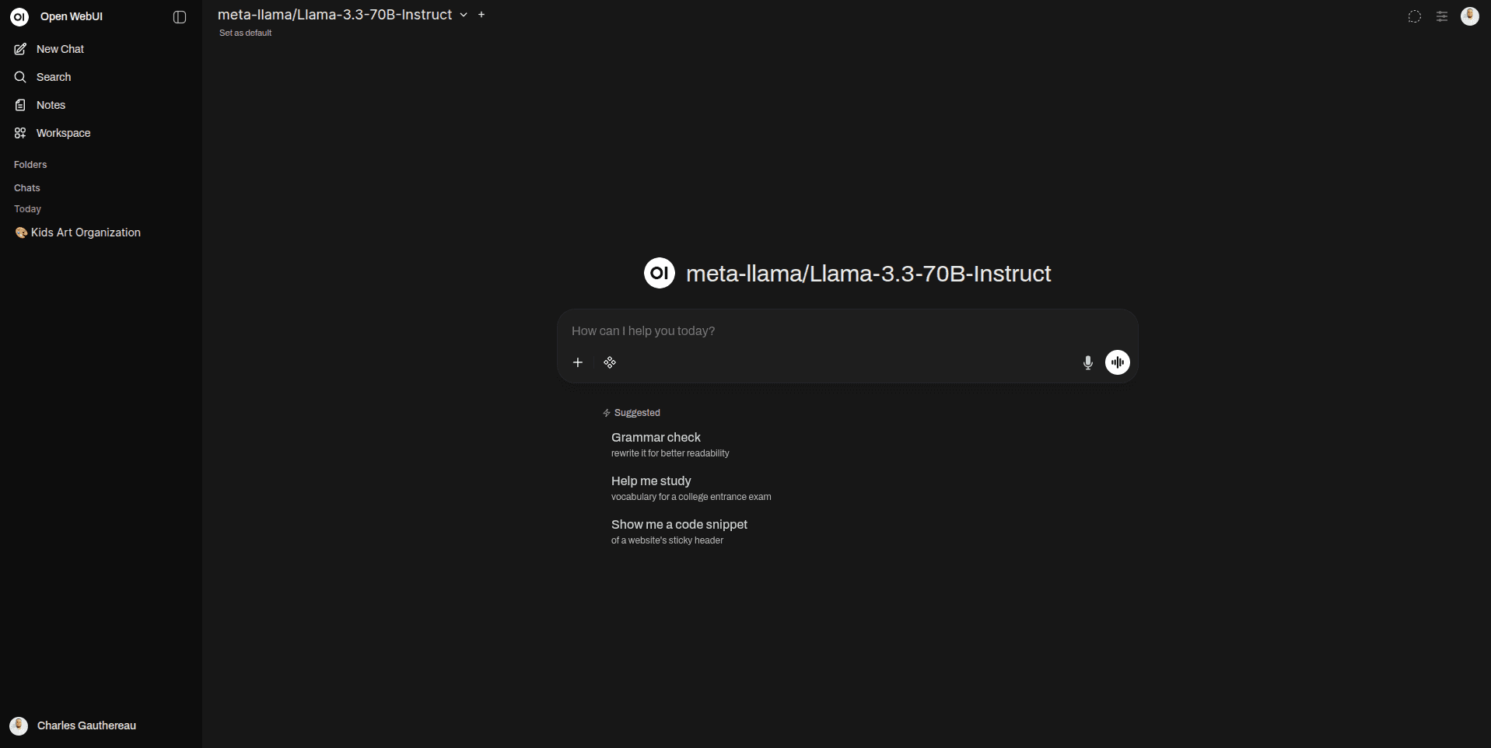The image size is (1491, 748).
Task: Click the Notes icon in sidebar
Action: point(20,105)
